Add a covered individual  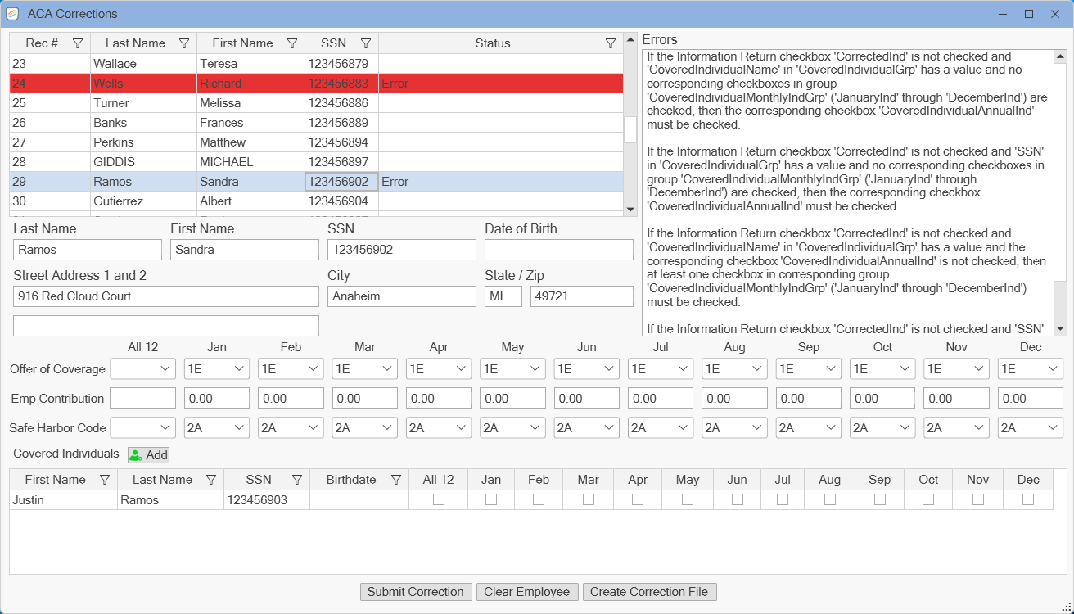(x=149, y=455)
